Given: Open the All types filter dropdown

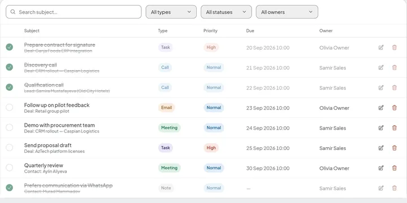Looking at the screenshot, I should click(x=171, y=12).
